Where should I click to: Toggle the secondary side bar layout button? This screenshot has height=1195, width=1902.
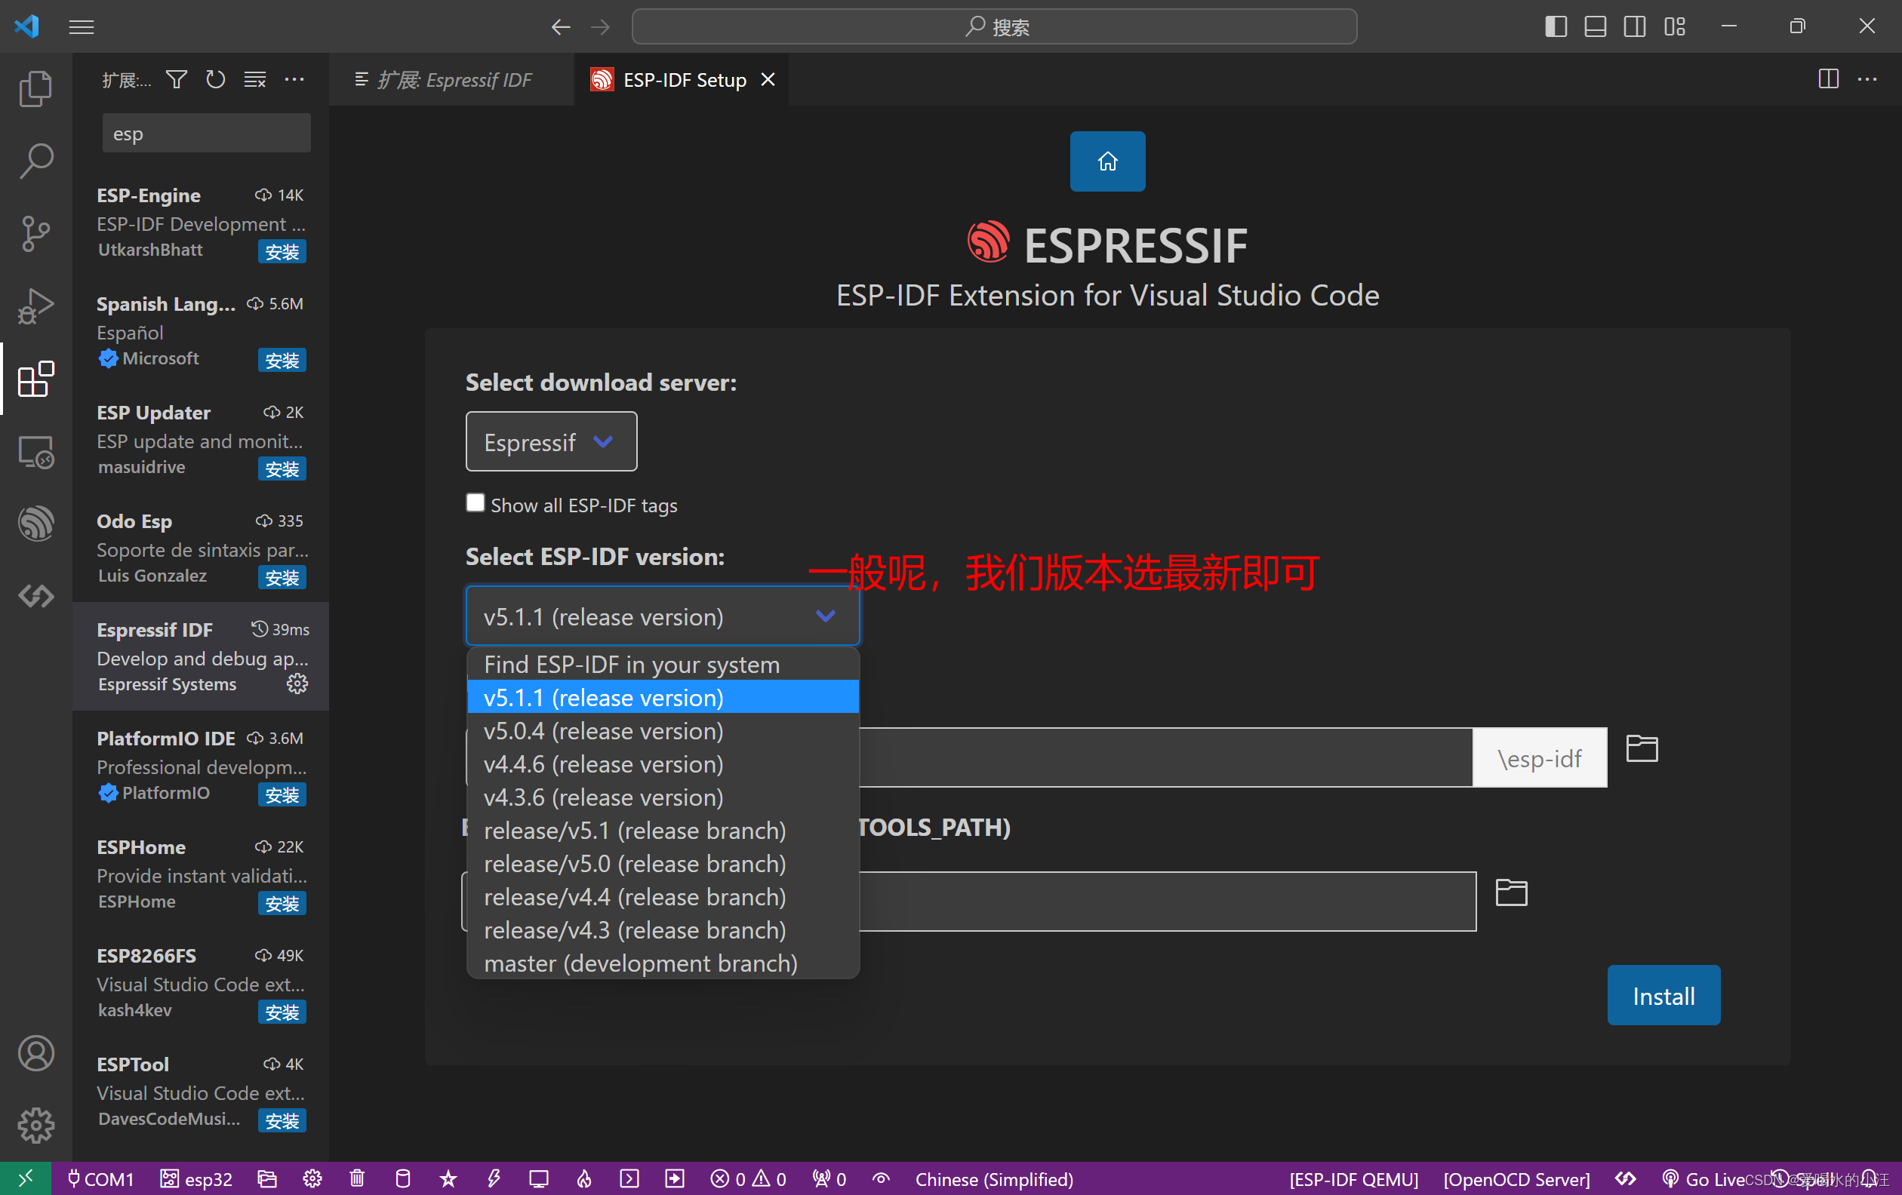pyautogui.click(x=1634, y=27)
